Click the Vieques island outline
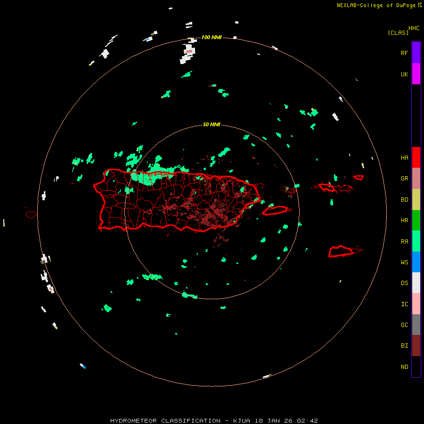The image size is (424, 424). pos(275,211)
